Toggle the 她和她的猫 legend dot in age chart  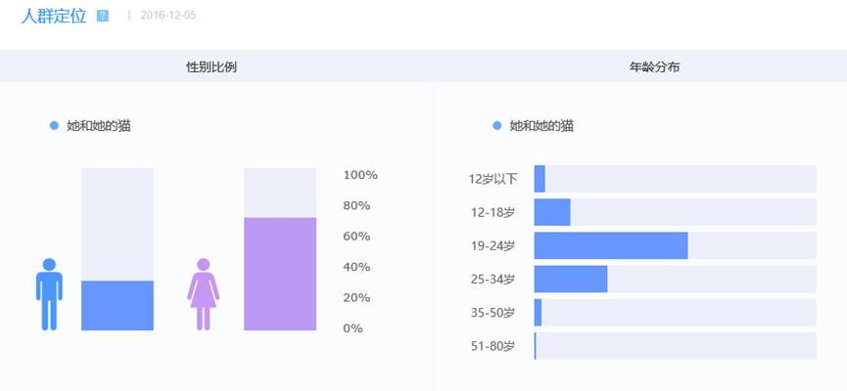(498, 126)
